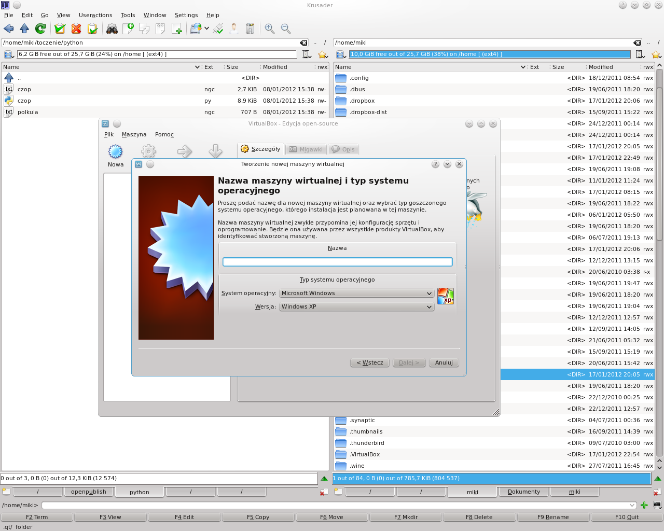Click F3 View button
Screen dimensions: 664x531
110,517
